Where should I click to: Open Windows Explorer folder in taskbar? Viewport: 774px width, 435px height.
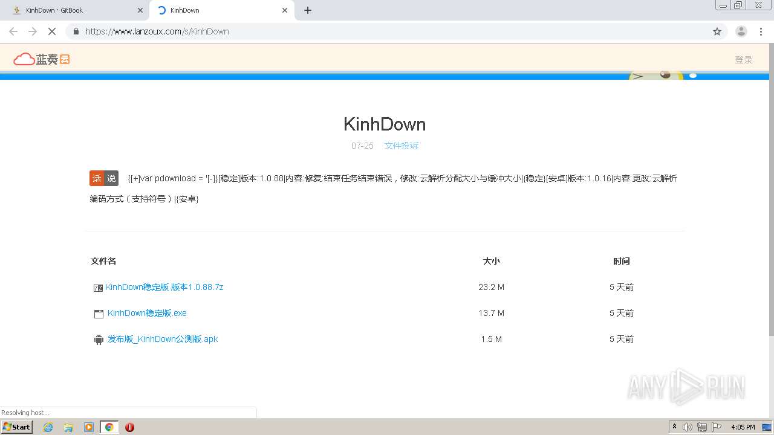point(68,427)
